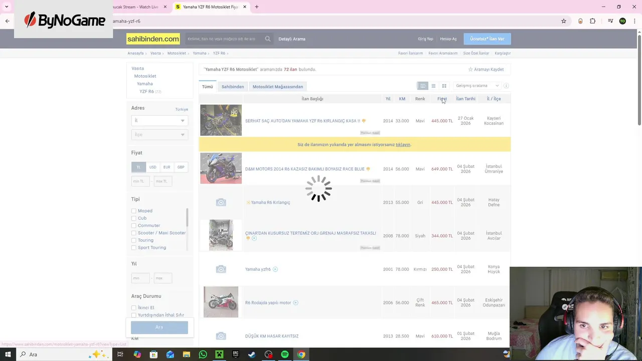Check the Moped type checkbox
Viewport: 642px width, 361px height.
[133, 211]
